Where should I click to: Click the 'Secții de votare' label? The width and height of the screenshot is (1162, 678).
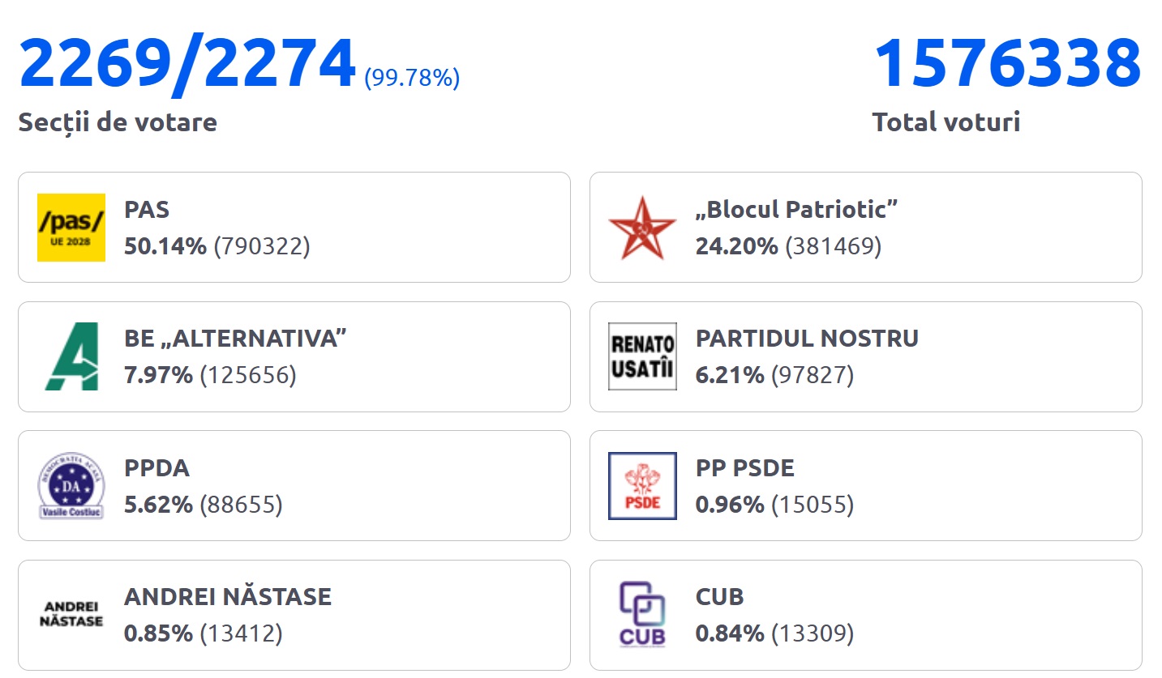[x=118, y=122]
